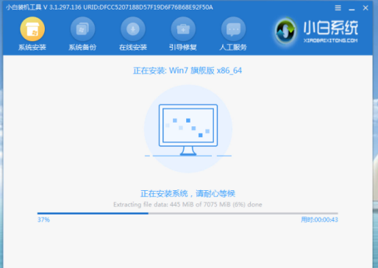Viewport: 378px width, 268px height.
Task: Click the 小白系统 logo icon
Action: pos(285,31)
